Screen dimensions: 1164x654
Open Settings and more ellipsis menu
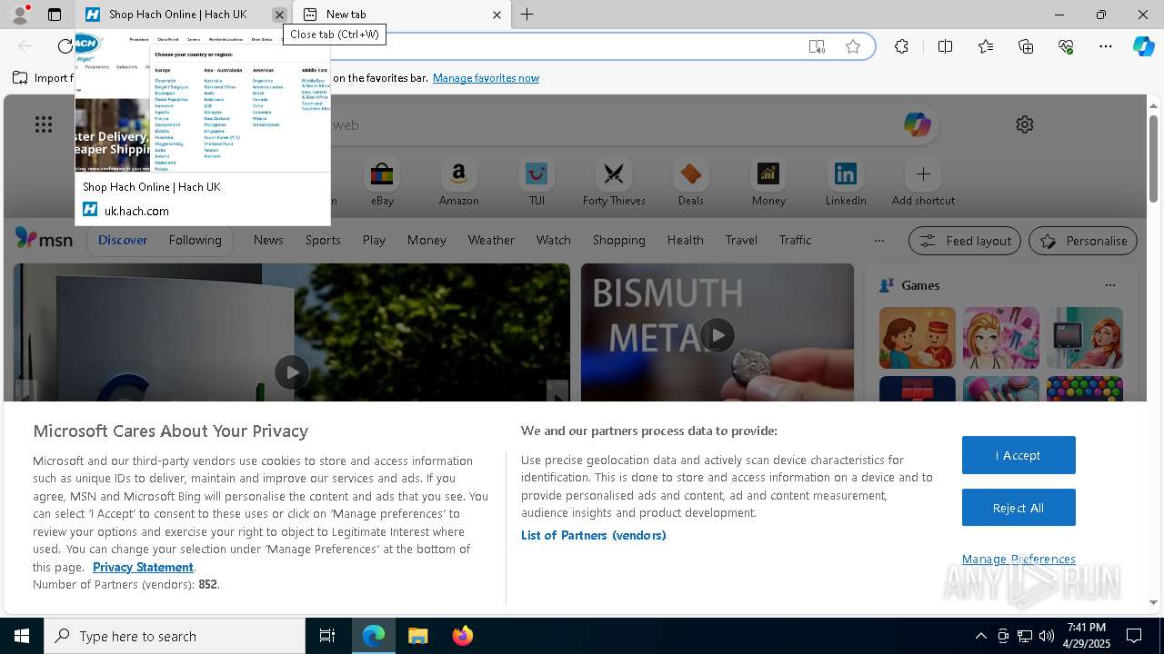pos(1106,46)
